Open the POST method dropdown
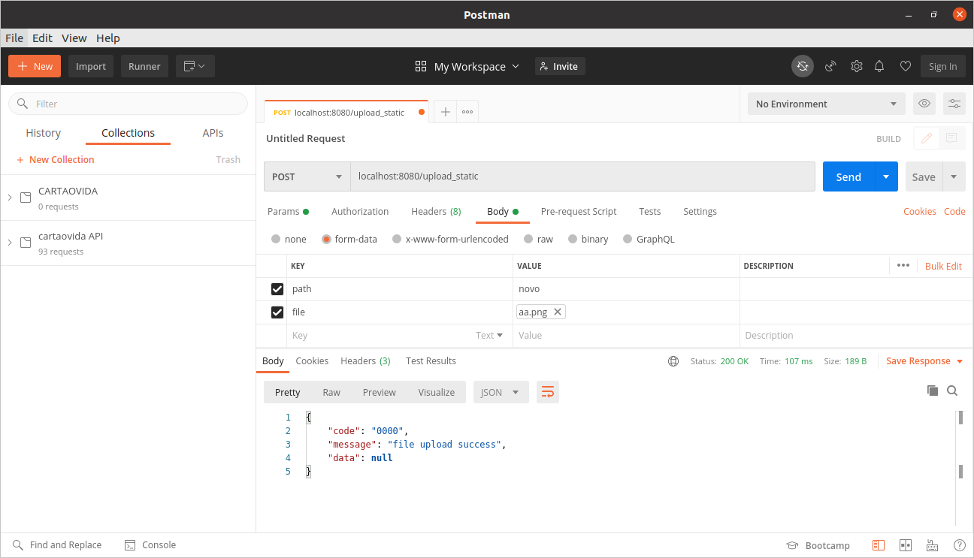The height and width of the screenshot is (558, 974). [x=307, y=176]
